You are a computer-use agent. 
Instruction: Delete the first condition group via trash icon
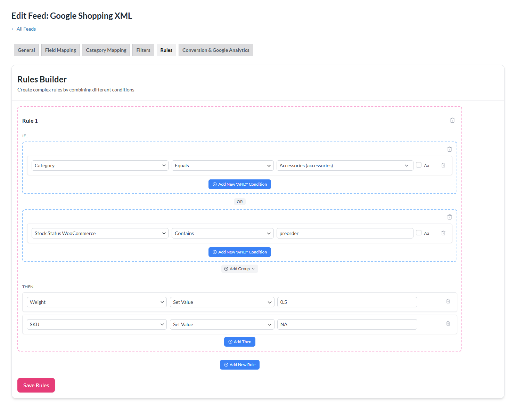click(449, 149)
